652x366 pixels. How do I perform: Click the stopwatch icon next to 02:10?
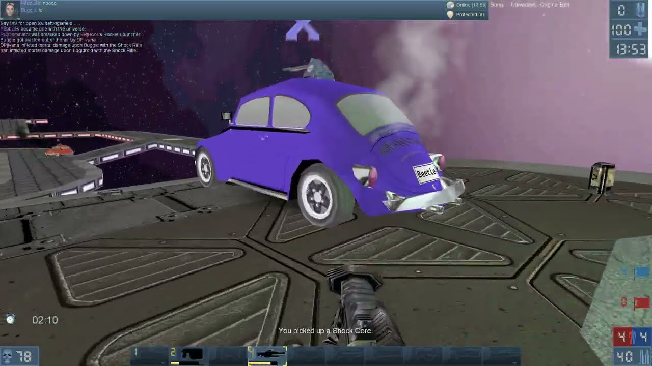pyautogui.click(x=10, y=319)
